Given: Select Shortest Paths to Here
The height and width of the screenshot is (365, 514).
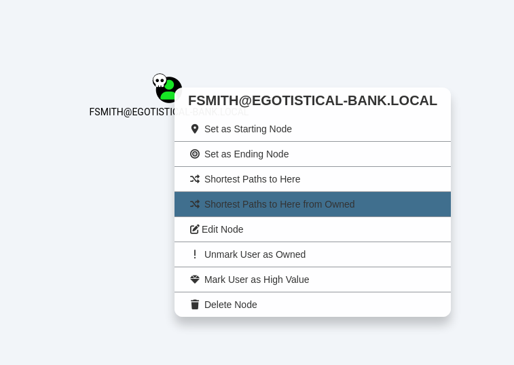Looking at the screenshot, I should (x=252, y=179).
